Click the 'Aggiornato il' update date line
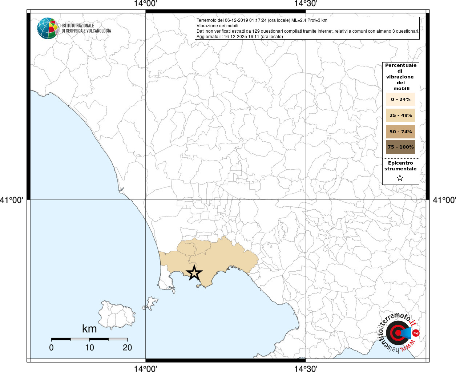456x372 pixels. point(240,37)
